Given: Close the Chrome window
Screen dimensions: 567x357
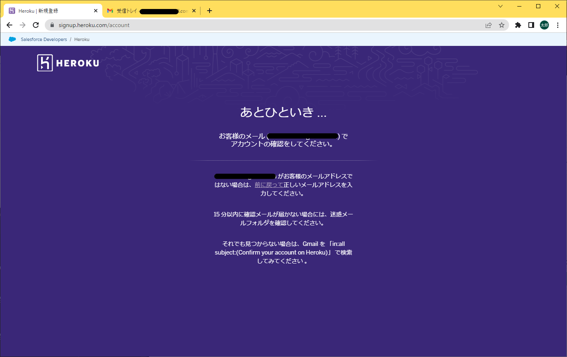Looking at the screenshot, I should coord(557,6).
